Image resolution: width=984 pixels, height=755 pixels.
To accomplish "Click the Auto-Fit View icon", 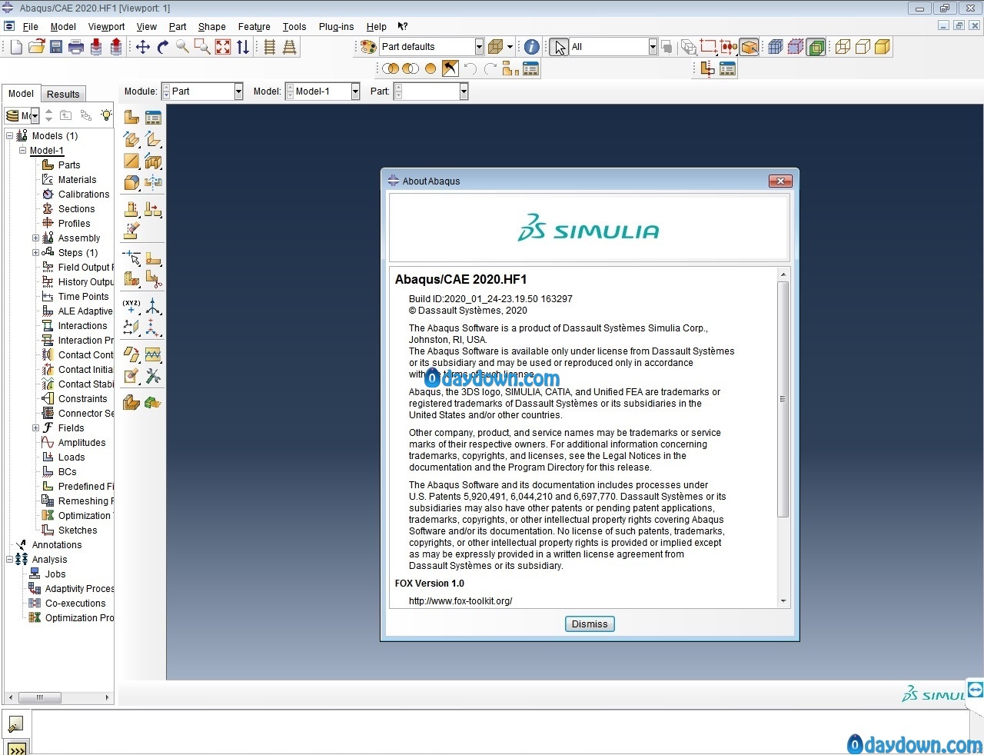I will click(x=223, y=47).
